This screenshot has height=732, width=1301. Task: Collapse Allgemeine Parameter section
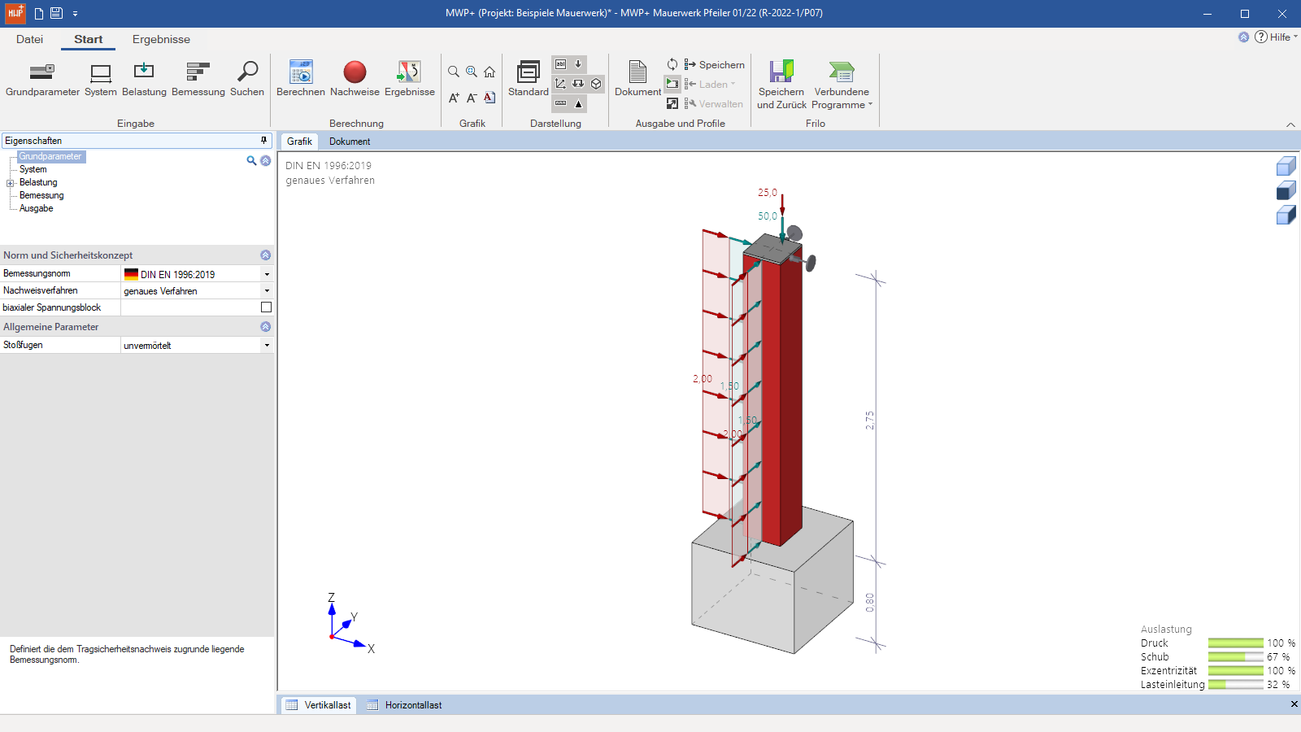point(265,326)
